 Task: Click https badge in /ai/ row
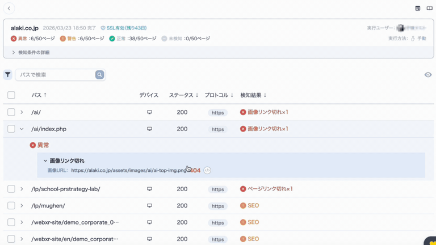(218, 112)
